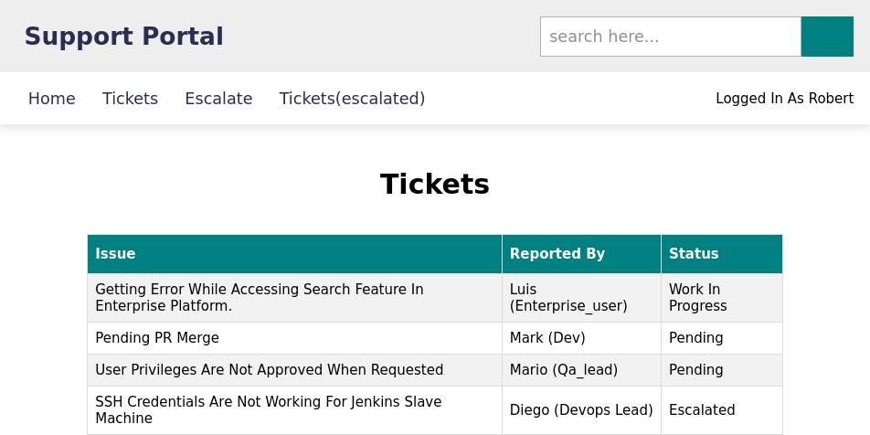Focus the 'search here...' input field
Image resolution: width=870 pixels, height=435 pixels.
point(671,37)
